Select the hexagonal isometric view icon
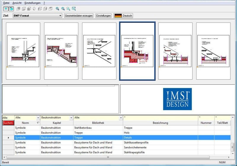 [34, 9]
